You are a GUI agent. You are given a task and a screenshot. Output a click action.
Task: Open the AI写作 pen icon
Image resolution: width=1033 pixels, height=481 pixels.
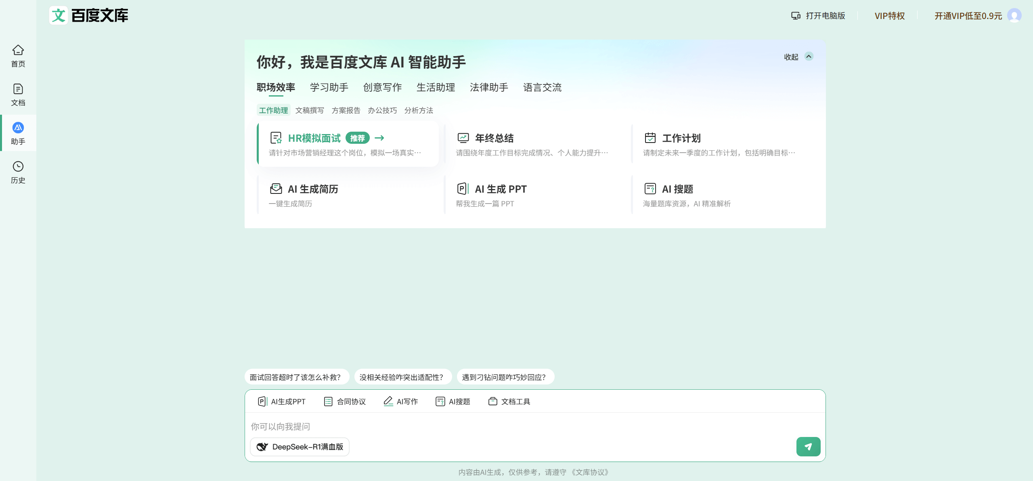point(388,401)
